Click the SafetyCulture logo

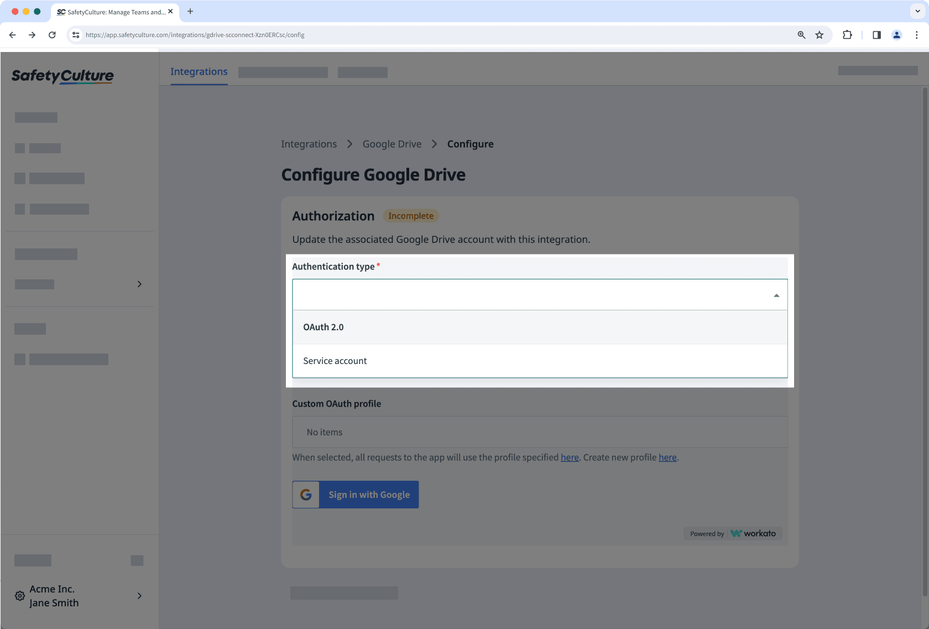(x=62, y=76)
